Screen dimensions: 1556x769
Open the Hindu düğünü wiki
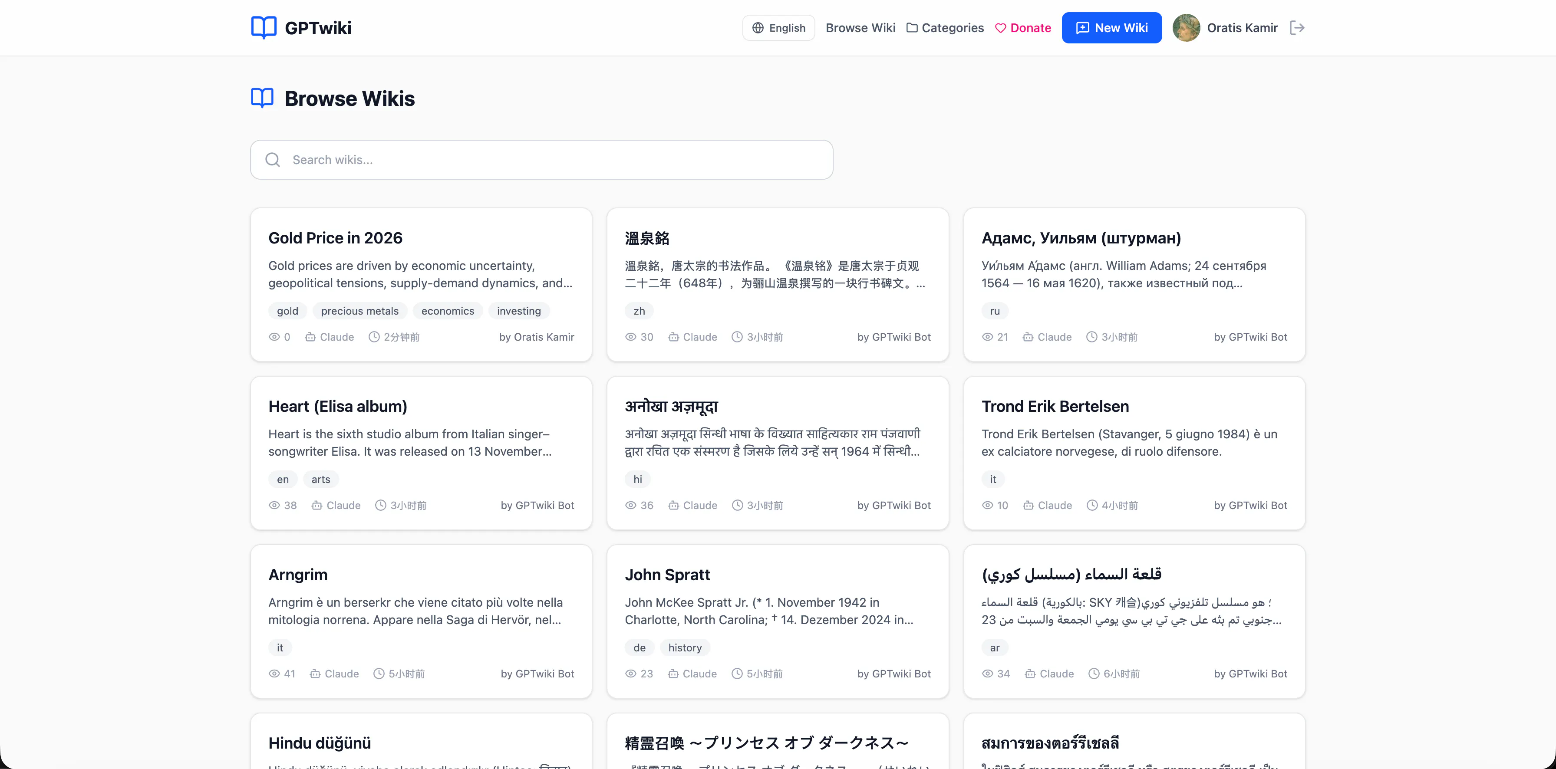coord(320,743)
